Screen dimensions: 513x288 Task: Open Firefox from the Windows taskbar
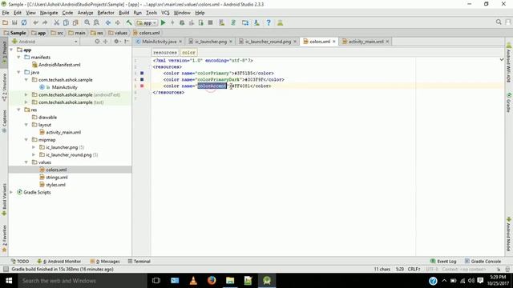[212, 281]
